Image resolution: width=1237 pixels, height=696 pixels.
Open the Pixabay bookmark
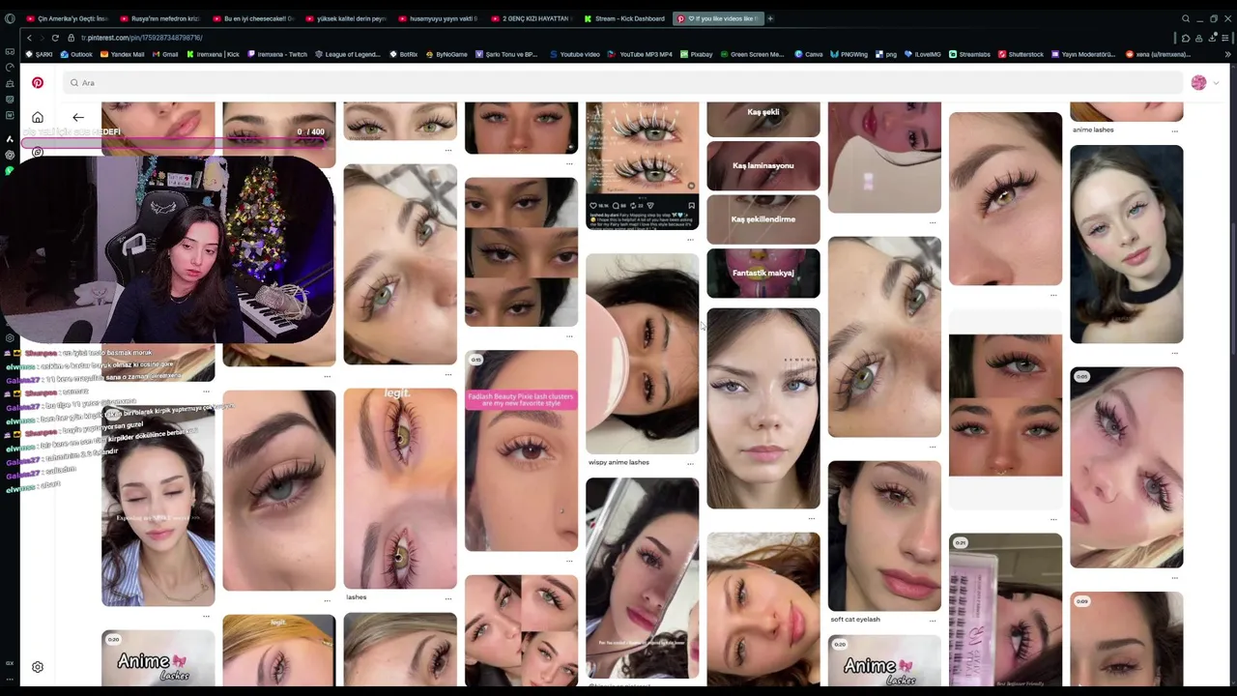click(x=696, y=54)
